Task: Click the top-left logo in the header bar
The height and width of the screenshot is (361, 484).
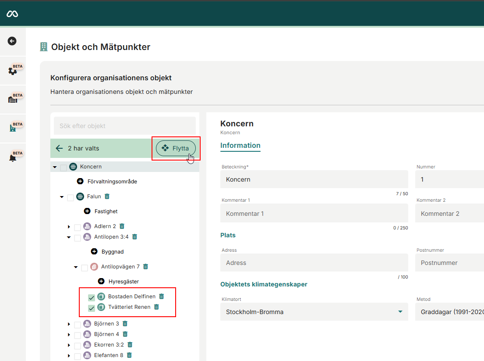Action: 13,13
